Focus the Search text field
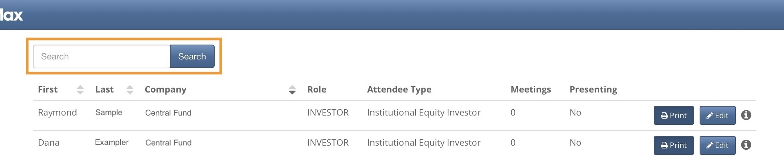The width and height of the screenshot is (784, 159). coord(102,56)
